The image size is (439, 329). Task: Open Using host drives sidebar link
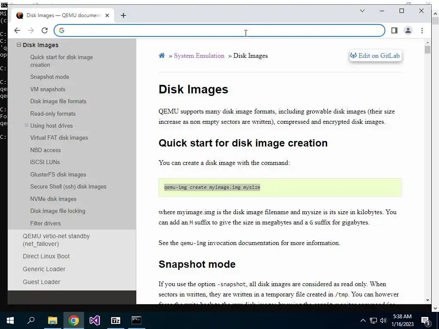coord(51,126)
